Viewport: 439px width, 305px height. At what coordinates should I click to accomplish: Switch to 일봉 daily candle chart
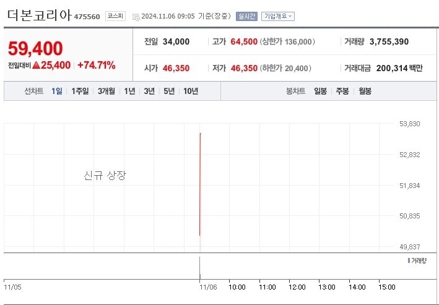(320, 92)
